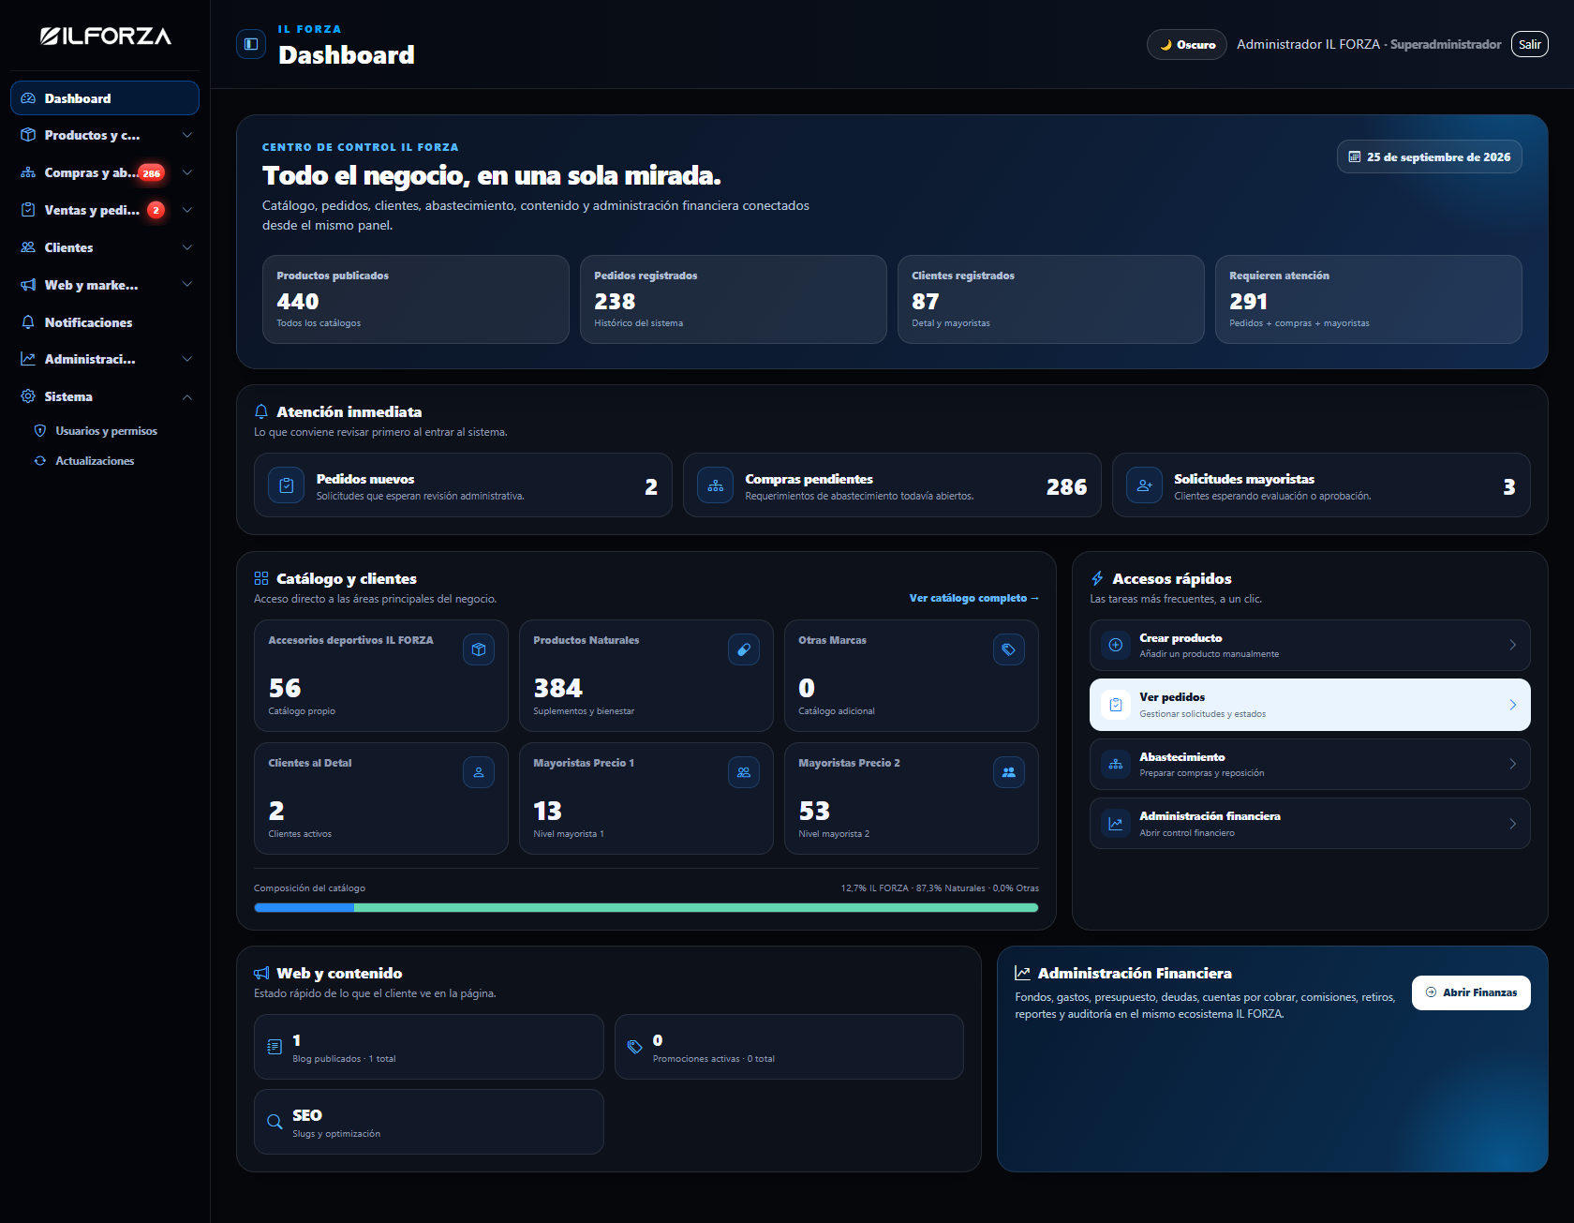The height and width of the screenshot is (1223, 1574).
Task: Click Ver catálogo completo link
Action: pos(973,598)
